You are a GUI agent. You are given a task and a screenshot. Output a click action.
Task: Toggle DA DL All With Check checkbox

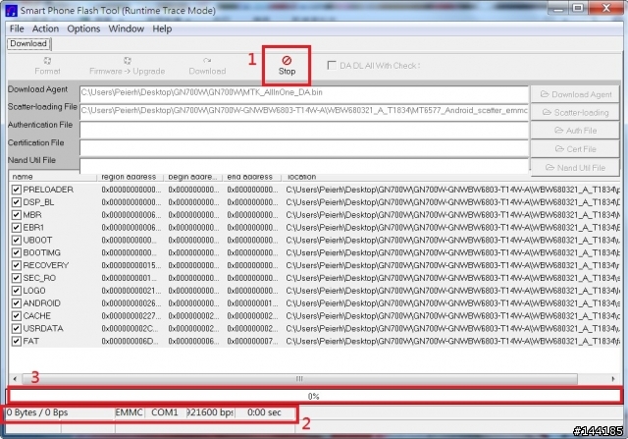click(x=332, y=66)
